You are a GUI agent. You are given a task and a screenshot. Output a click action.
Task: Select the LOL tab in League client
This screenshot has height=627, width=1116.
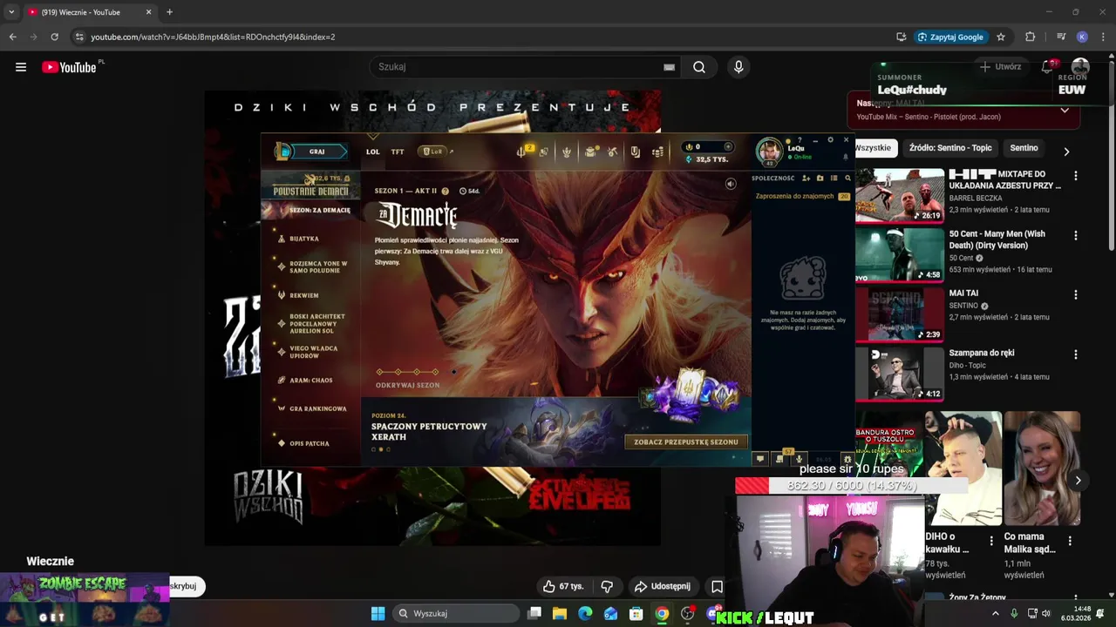[x=372, y=152]
